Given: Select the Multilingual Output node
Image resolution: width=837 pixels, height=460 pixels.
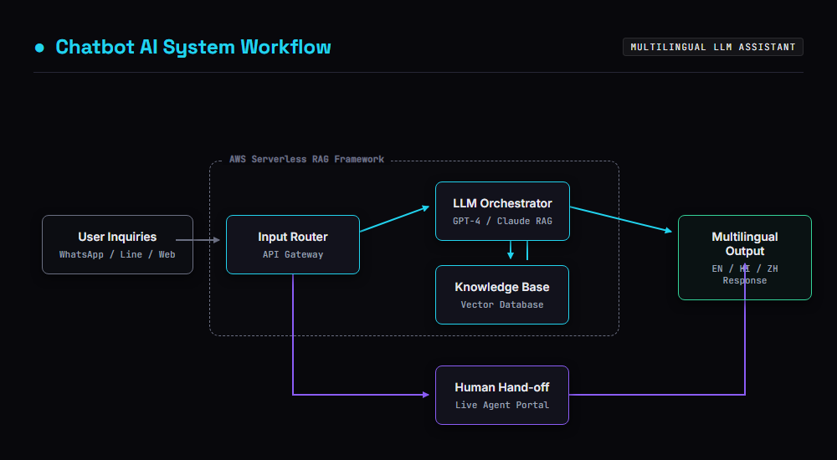Looking at the screenshot, I should click(x=745, y=258).
